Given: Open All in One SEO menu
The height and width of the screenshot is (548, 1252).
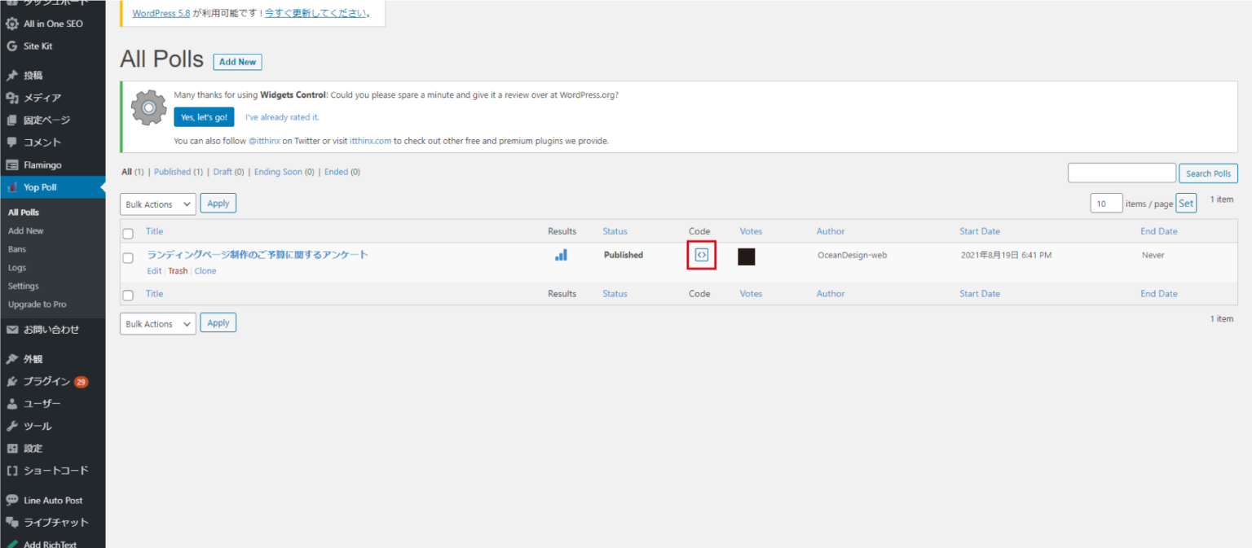Looking at the screenshot, I should (x=52, y=24).
